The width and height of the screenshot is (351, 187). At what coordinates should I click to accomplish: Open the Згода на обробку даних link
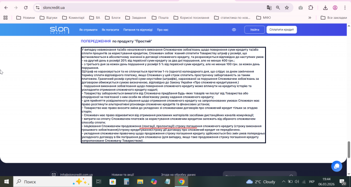tap(178, 175)
